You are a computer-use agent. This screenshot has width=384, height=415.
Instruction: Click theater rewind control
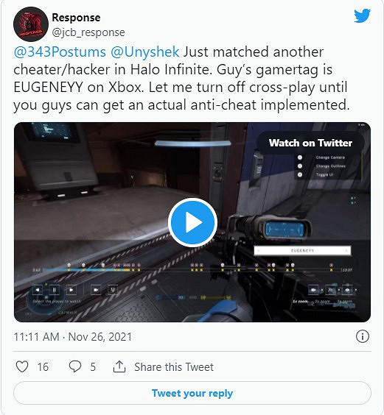[x=38, y=290]
